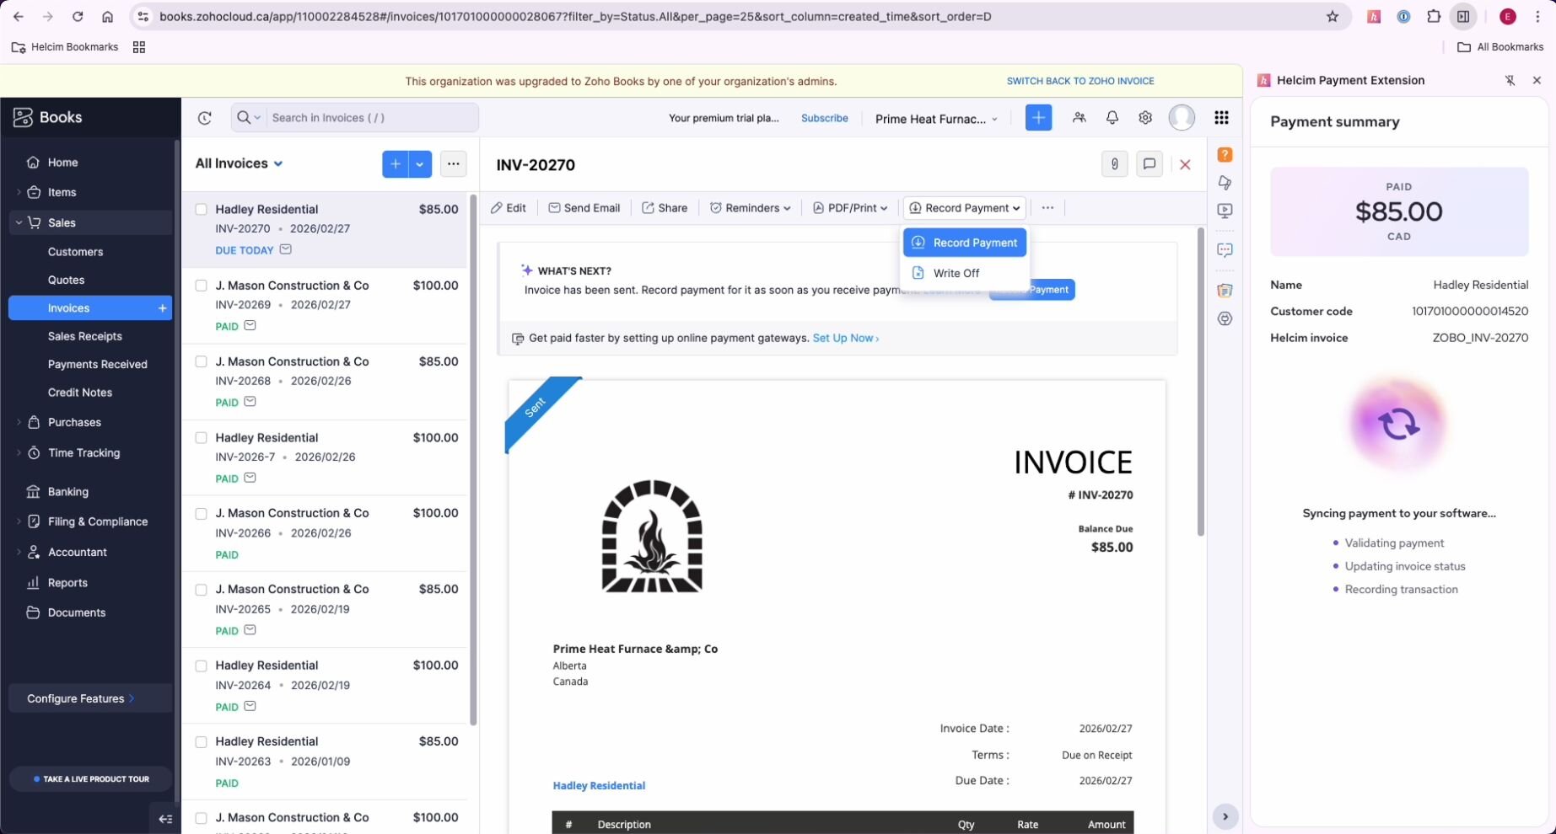Click the attachment paperclip icon for INV-20270
The width and height of the screenshot is (1556, 834).
pos(1114,164)
